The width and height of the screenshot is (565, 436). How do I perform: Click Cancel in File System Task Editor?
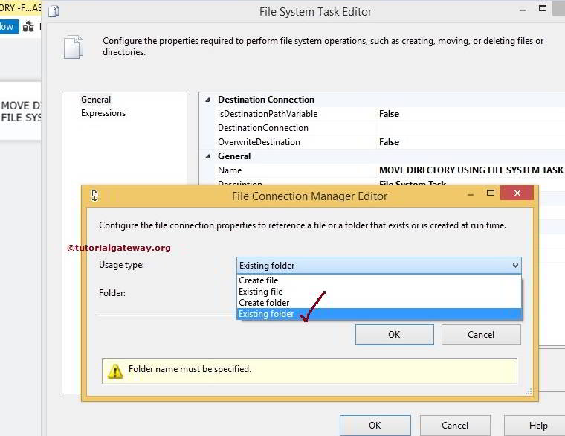click(x=455, y=426)
